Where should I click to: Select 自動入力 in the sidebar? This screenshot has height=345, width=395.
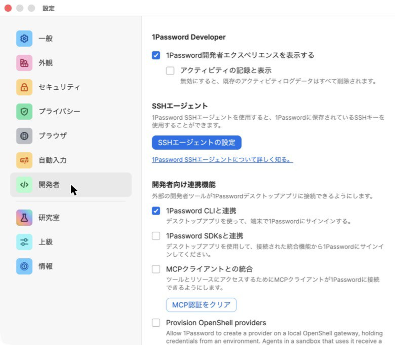coord(71,160)
